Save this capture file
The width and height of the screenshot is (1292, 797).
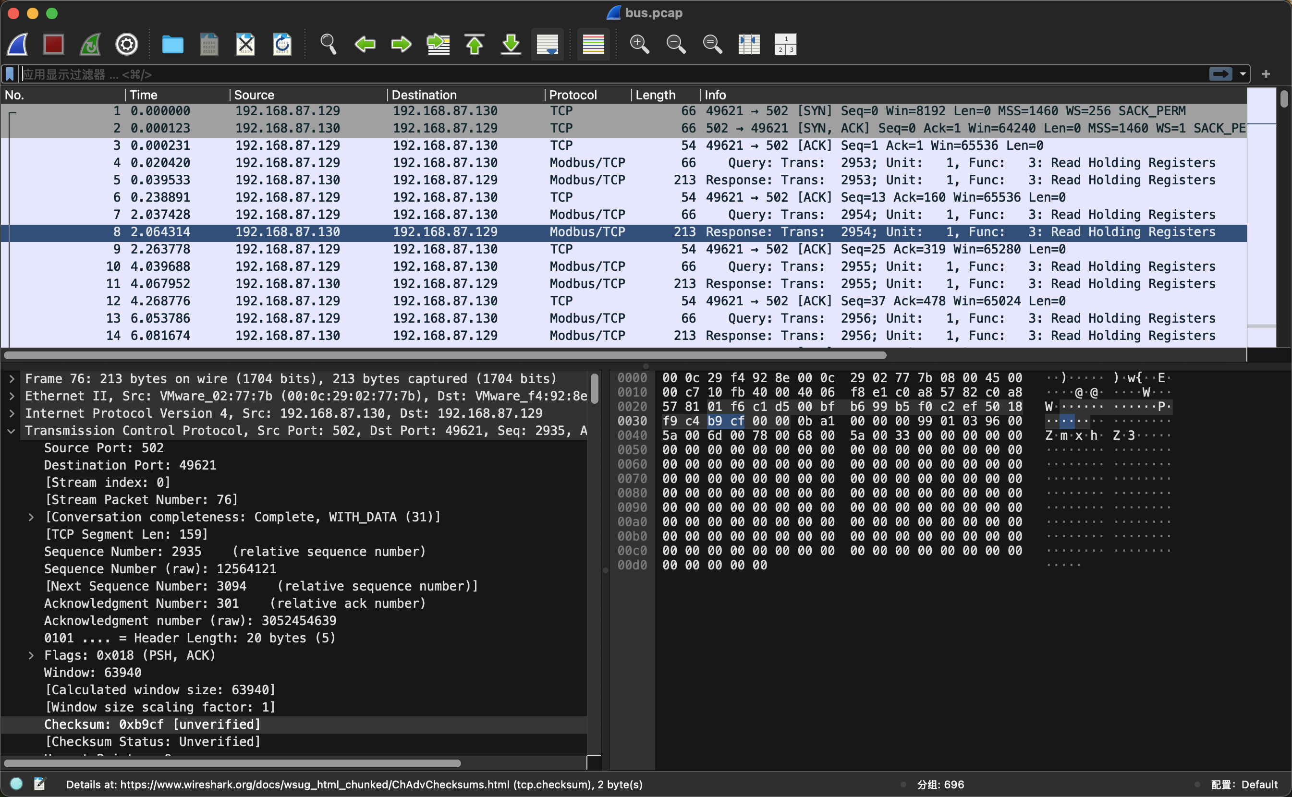click(x=209, y=44)
